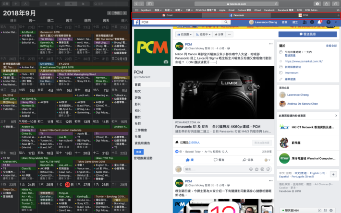Toggle the Safari sidebar button
Screen dimensions: 341x213
(x=150, y=4)
